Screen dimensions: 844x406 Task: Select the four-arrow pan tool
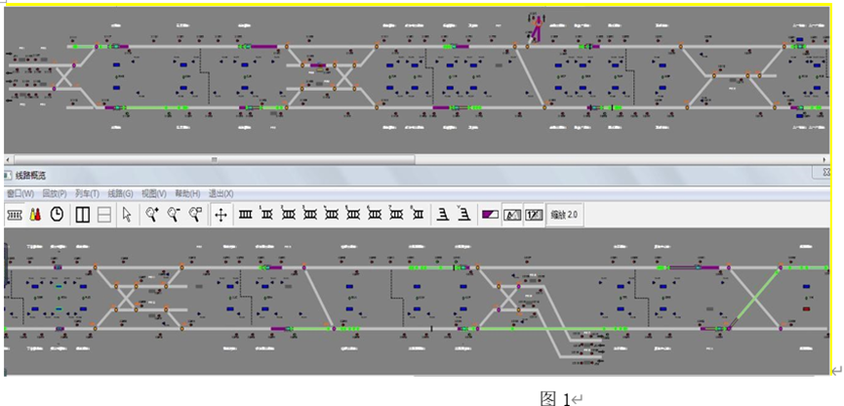(x=221, y=215)
